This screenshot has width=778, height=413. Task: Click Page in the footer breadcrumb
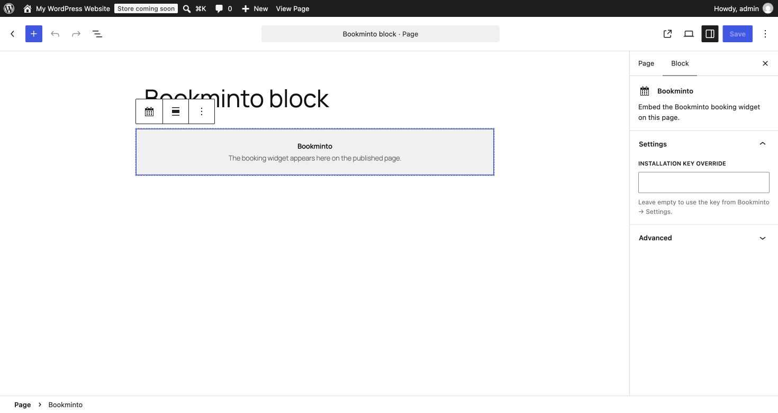coord(22,405)
